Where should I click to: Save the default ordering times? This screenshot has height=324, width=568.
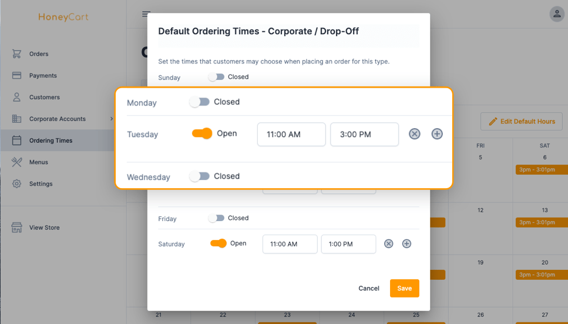click(x=404, y=288)
